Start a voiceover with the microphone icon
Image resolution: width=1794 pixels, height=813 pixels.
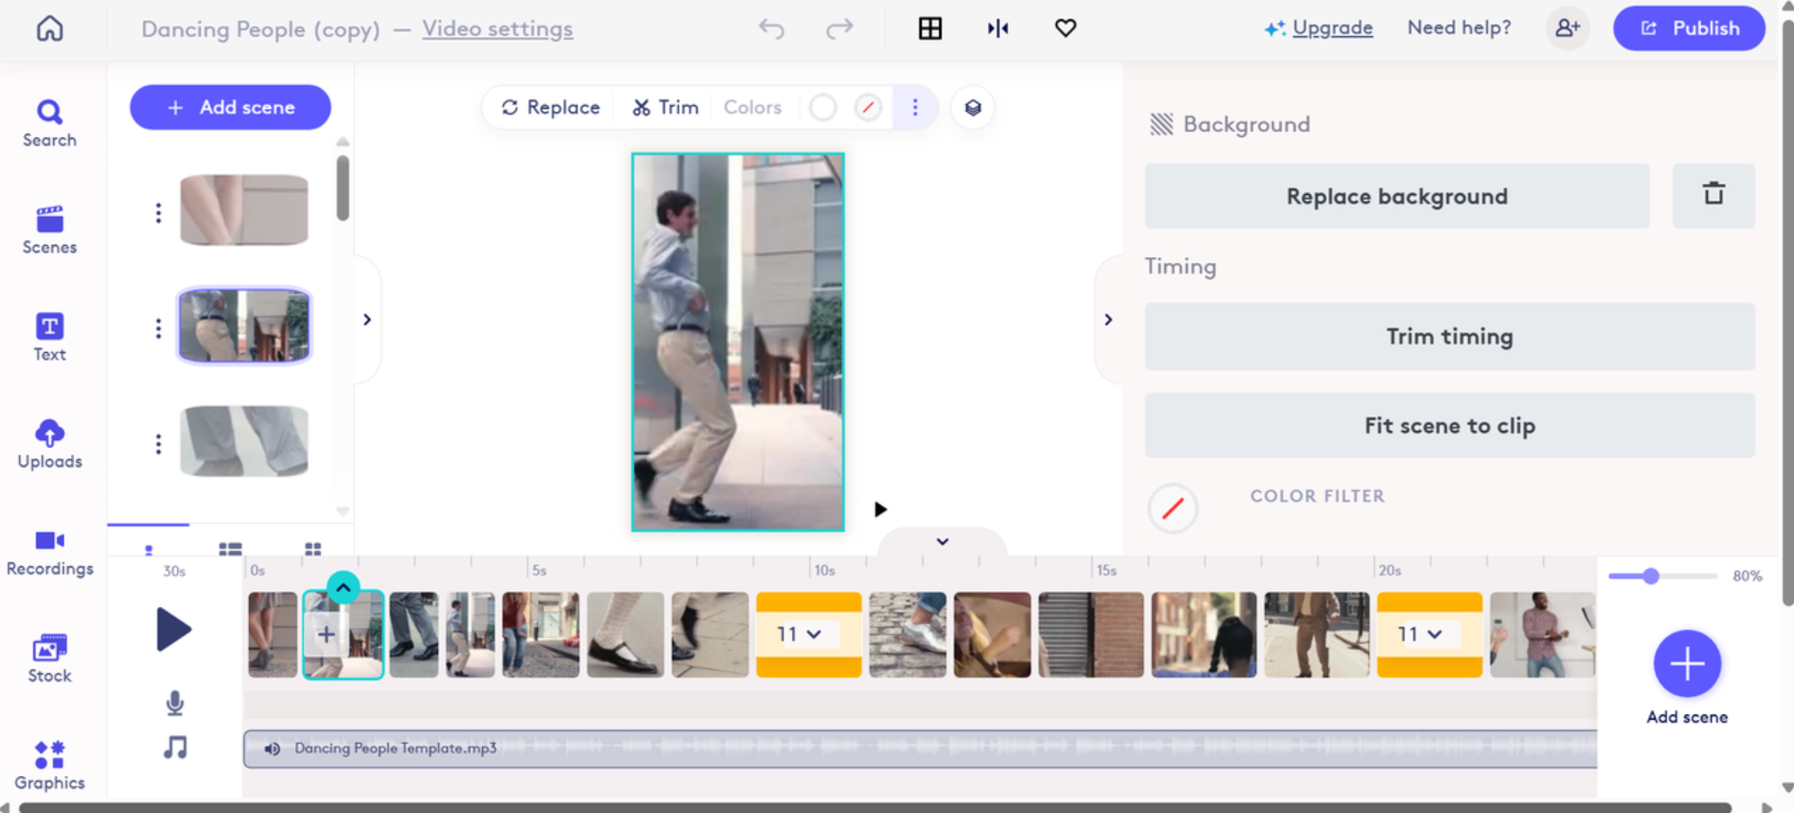click(x=175, y=703)
